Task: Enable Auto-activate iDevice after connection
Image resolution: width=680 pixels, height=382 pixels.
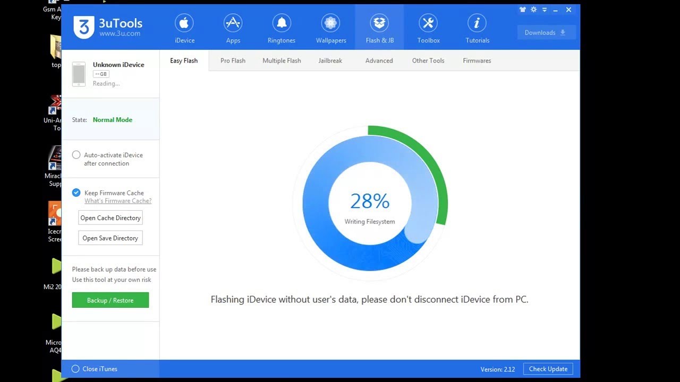Action: tap(76, 155)
